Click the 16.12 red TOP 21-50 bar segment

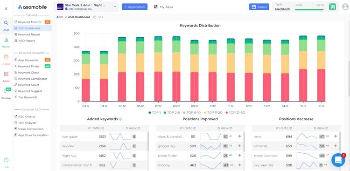click(321, 85)
